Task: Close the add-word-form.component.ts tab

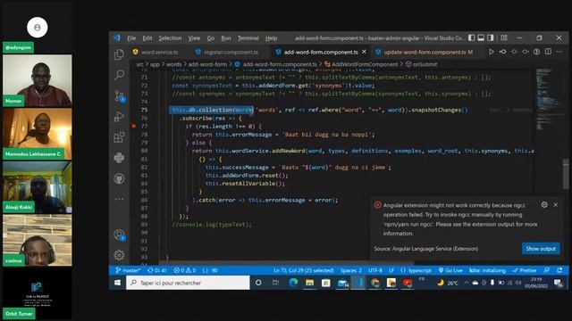Action: pos(364,52)
